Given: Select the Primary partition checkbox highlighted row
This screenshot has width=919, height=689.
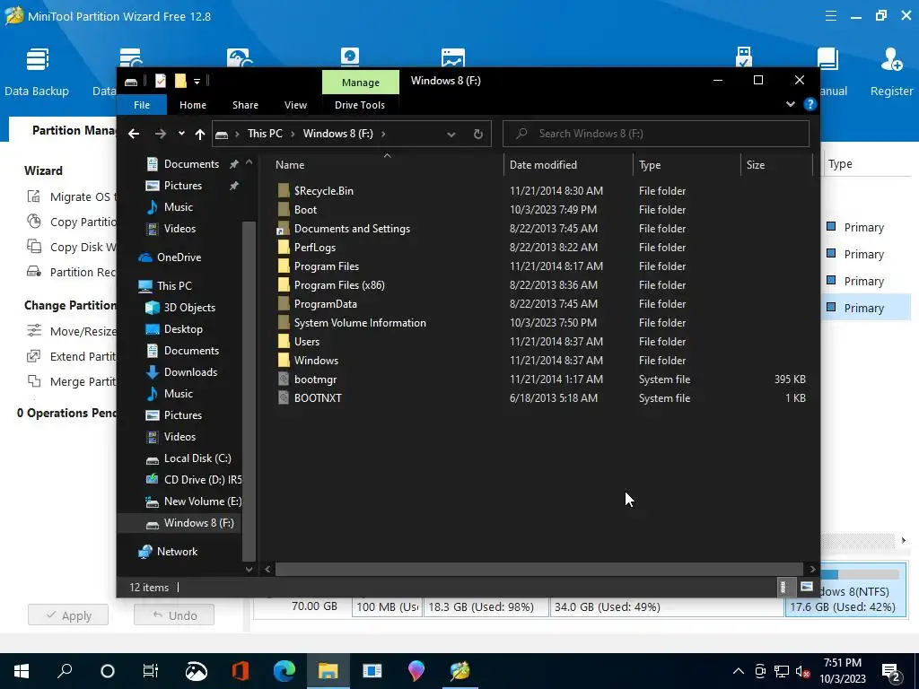Looking at the screenshot, I should [831, 307].
